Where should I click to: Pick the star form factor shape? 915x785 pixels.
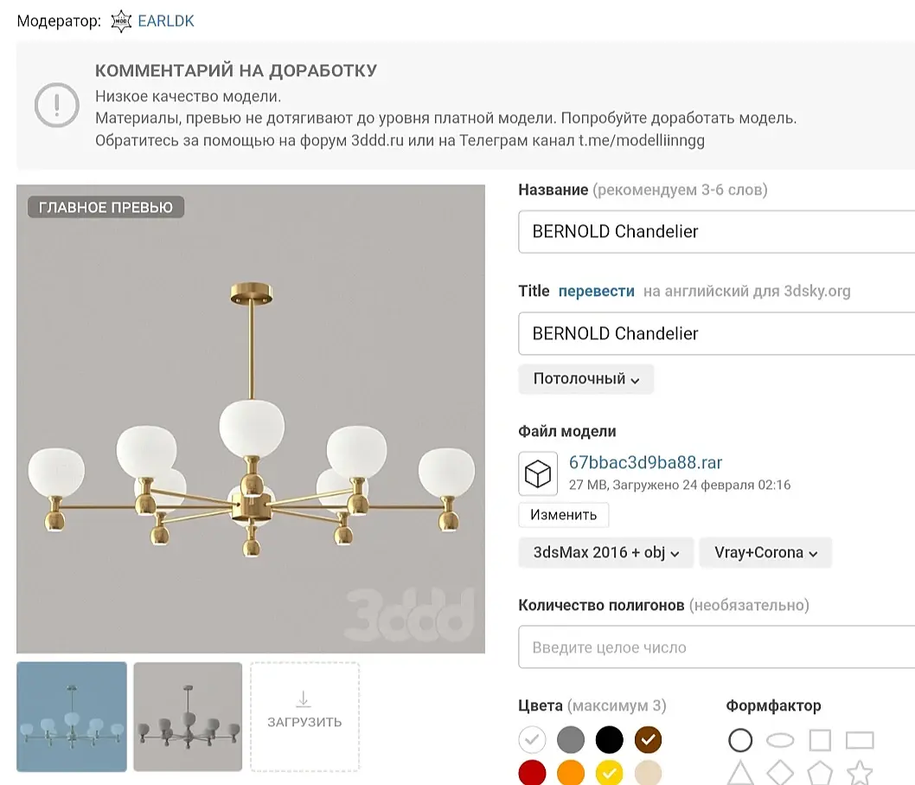pyautogui.click(x=859, y=772)
